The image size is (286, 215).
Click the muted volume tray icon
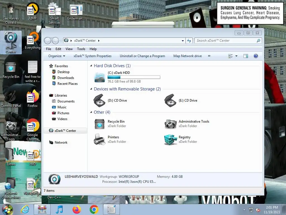coord(258,210)
